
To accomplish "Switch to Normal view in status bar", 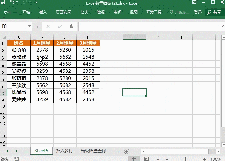I will click(x=134, y=159).
